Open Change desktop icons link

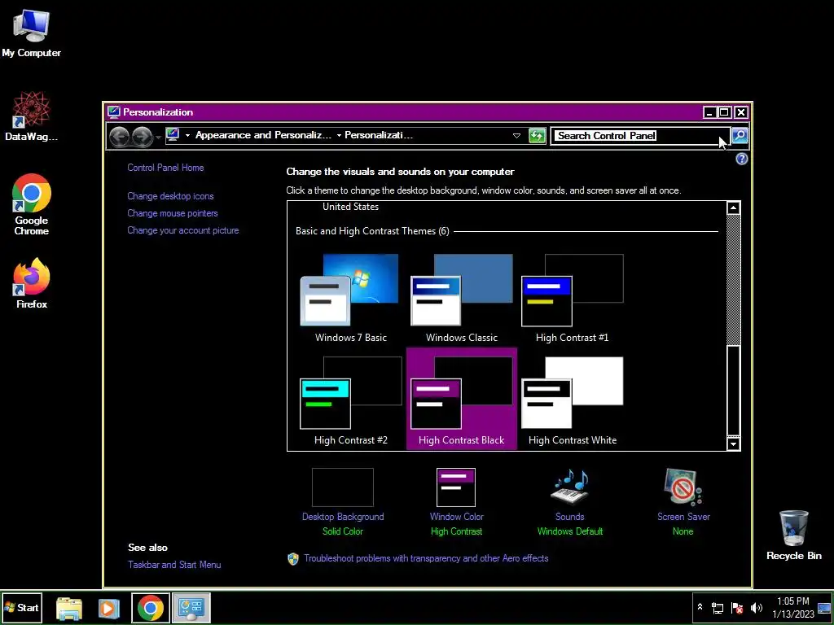click(170, 196)
